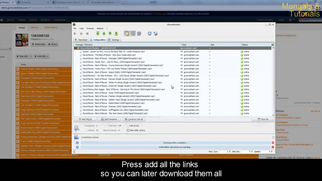
Task: Enable the 'Add at top' checkbox
Action: [128, 126]
